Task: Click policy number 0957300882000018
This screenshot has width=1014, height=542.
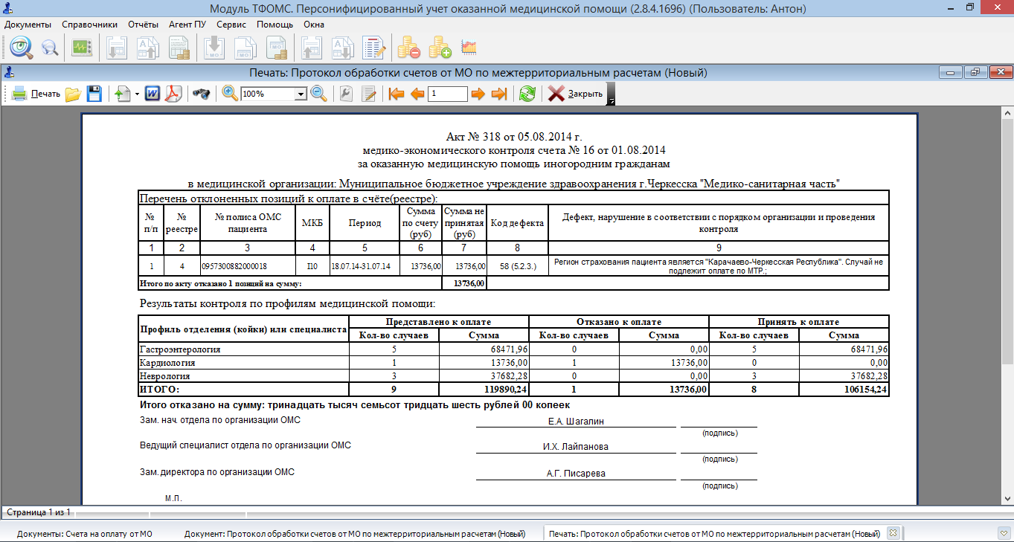Action: [x=235, y=265]
